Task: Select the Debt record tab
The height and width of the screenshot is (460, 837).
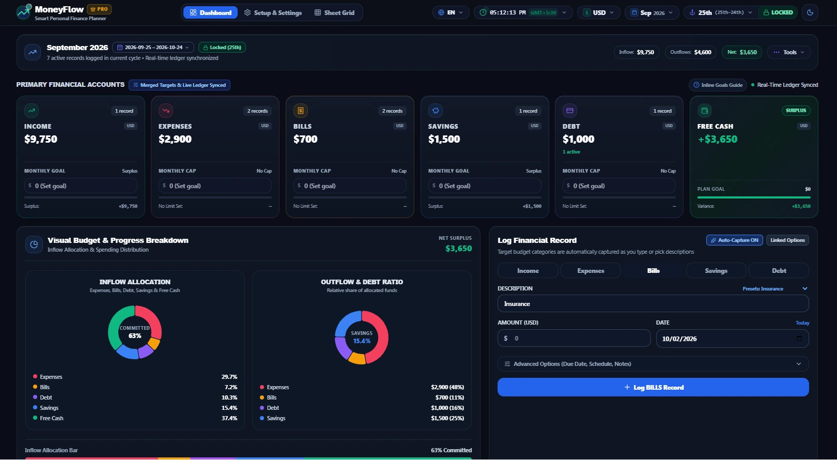Action: tap(779, 271)
